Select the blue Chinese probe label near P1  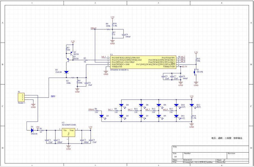pyautogui.click(x=53, y=96)
